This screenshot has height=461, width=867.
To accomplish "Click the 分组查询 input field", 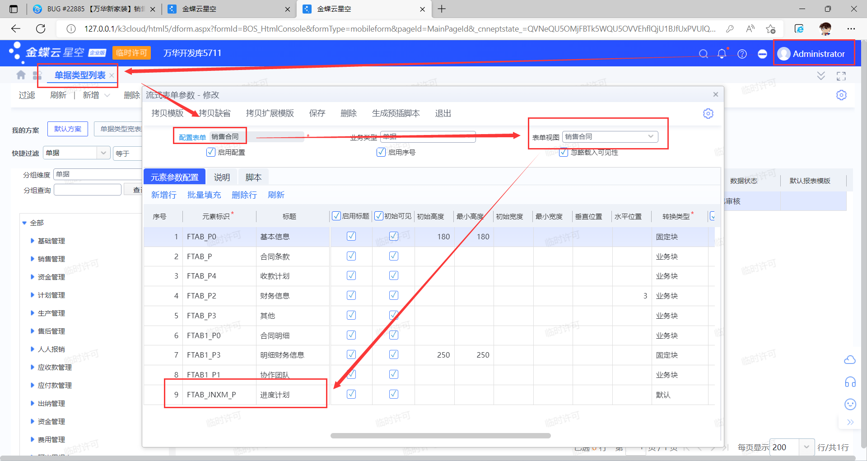I will (88, 190).
